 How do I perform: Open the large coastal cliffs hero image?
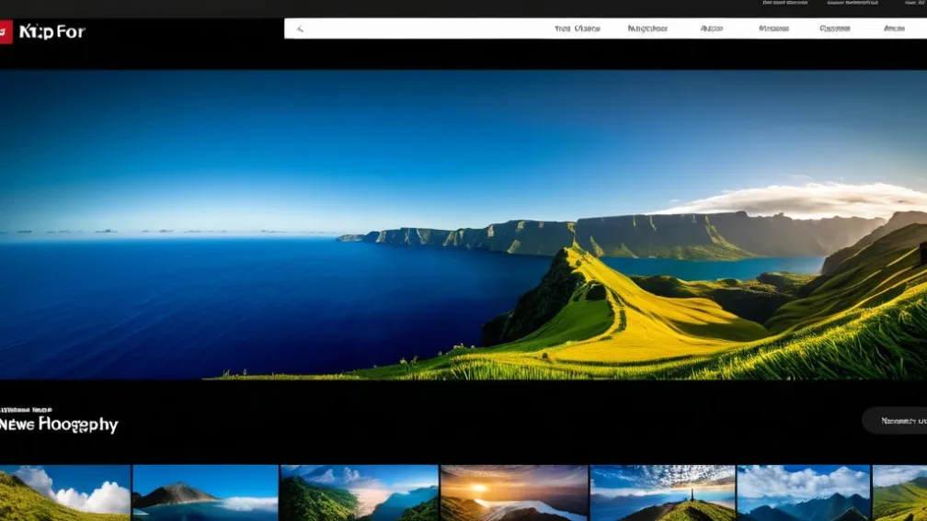click(x=463, y=224)
